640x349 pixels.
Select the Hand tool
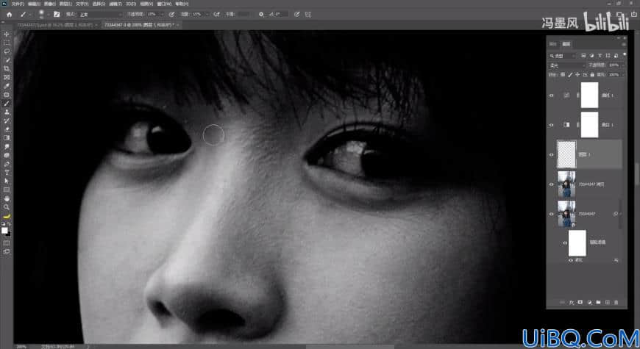[7, 198]
